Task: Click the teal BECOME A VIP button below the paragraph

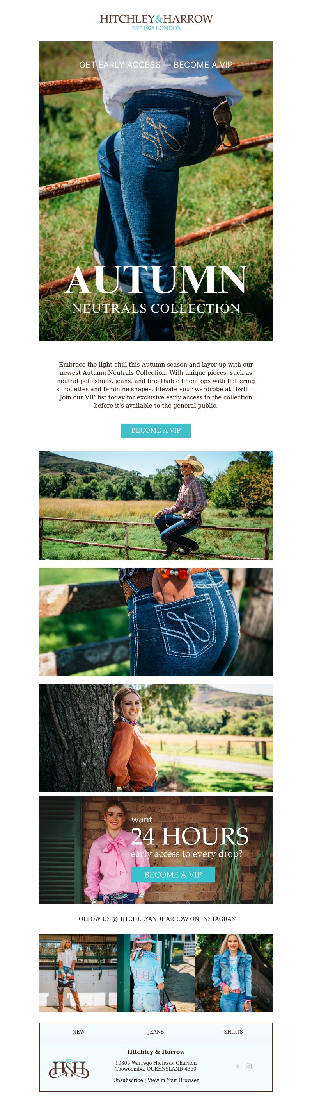Action: click(156, 430)
